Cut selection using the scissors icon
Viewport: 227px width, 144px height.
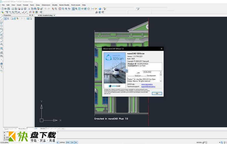(29, 9)
